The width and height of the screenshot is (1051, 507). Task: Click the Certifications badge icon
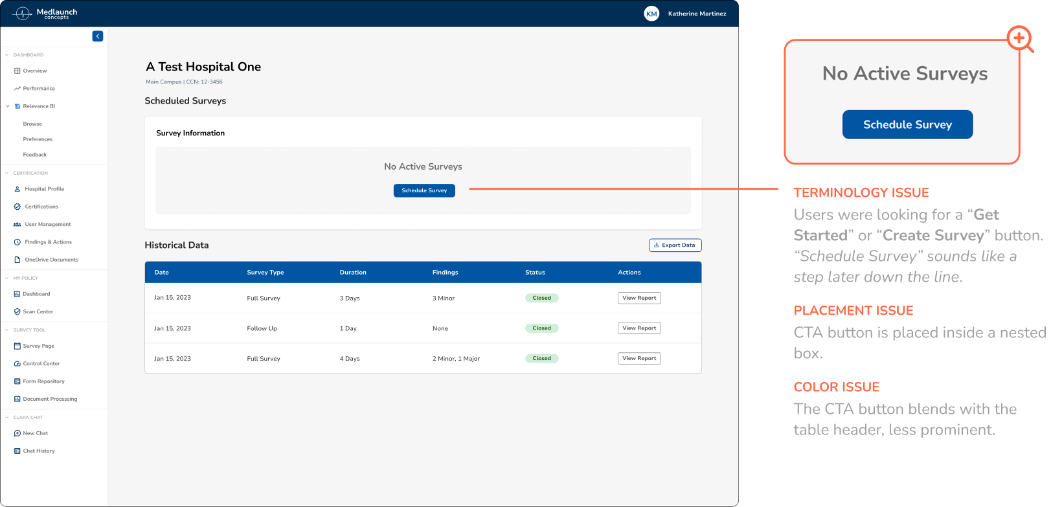pyautogui.click(x=17, y=207)
